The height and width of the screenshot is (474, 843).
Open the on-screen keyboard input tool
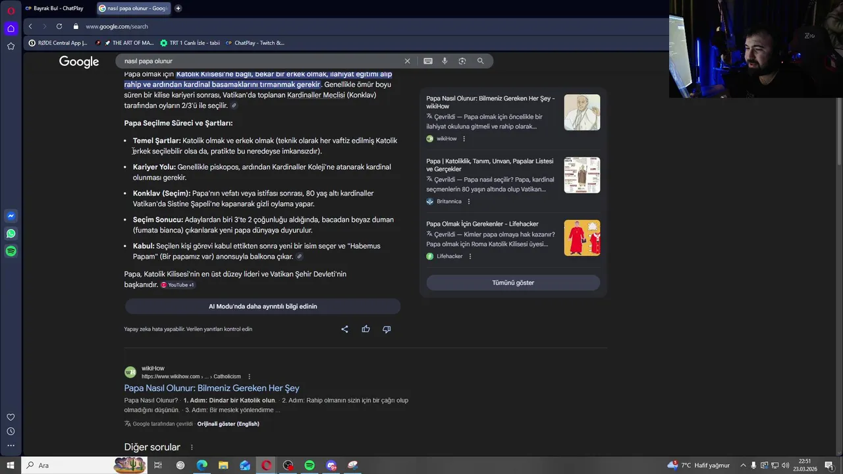[x=428, y=61]
